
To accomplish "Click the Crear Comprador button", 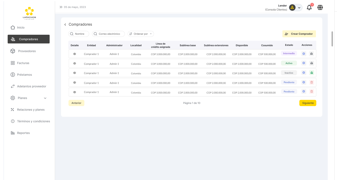I will (x=299, y=34).
